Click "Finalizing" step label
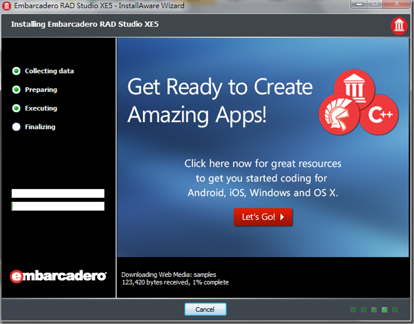The image size is (414, 324). tap(40, 127)
